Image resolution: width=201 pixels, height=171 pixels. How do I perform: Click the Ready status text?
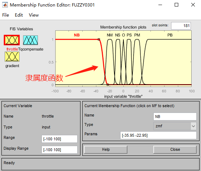click(x=9, y=163)
